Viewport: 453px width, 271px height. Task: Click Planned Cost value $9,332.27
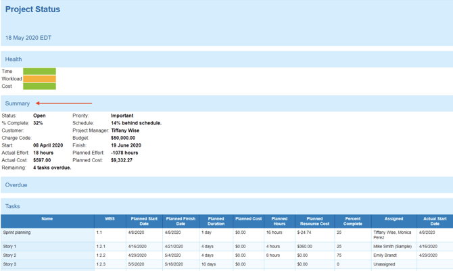point(122,160)
